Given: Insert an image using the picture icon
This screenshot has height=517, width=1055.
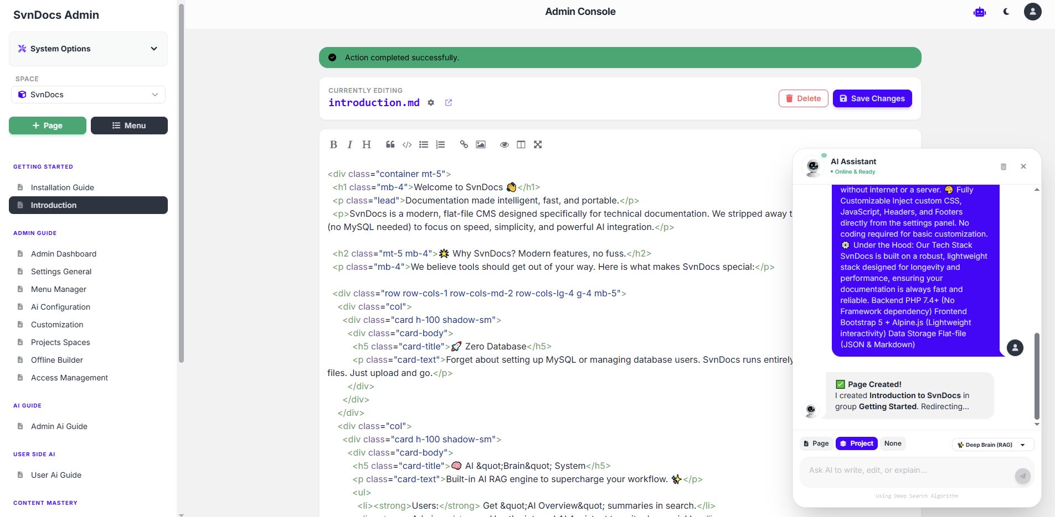Looking at the screenshot, I should (x=481, y=144).
